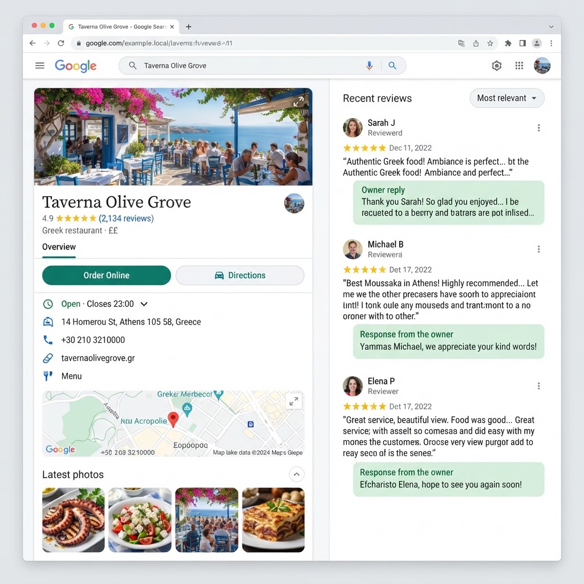The image size is (584, 584).
Task: Start voice search with the microphone icon
Action: tap(369, 66)
